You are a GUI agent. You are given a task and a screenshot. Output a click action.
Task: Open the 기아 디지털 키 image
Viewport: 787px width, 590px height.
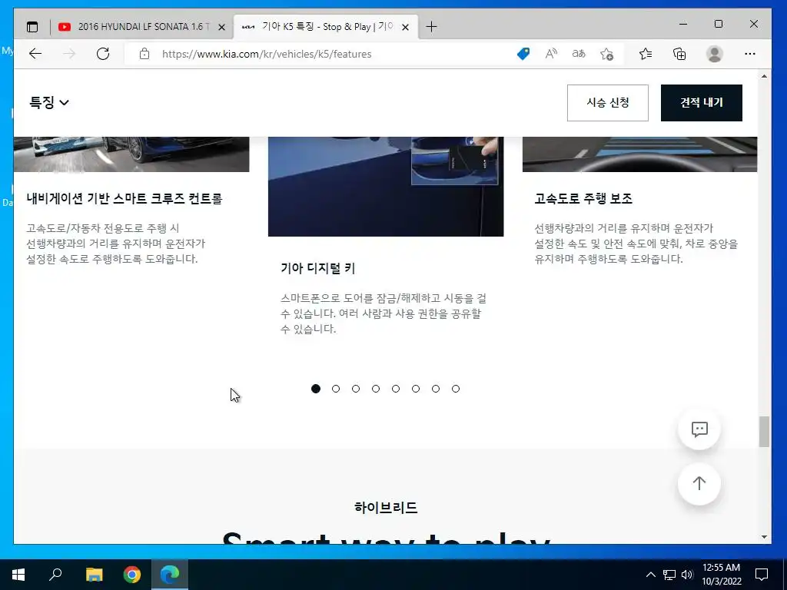point(386,187)
